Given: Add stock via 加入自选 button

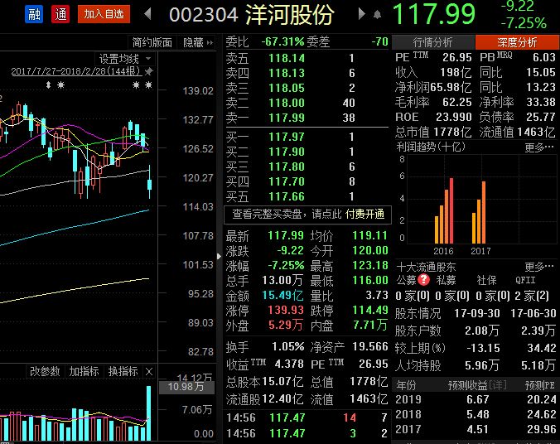Looking at the screenshot, I should tap(104, 14).
